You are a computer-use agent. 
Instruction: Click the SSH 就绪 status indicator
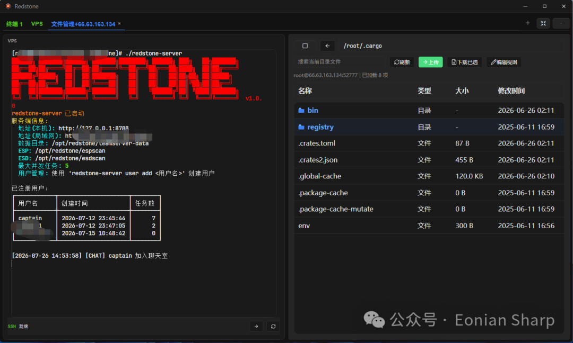pos(18,326)
